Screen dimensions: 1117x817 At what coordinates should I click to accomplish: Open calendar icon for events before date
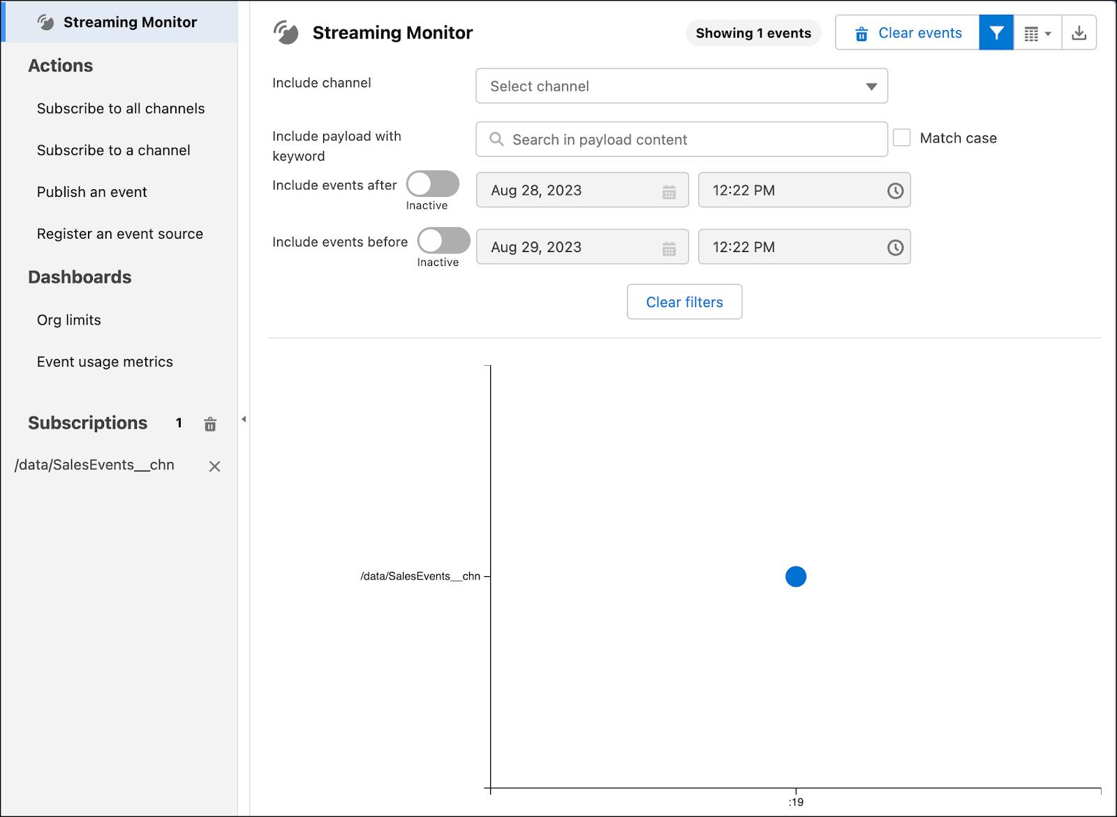coord(669,249)
